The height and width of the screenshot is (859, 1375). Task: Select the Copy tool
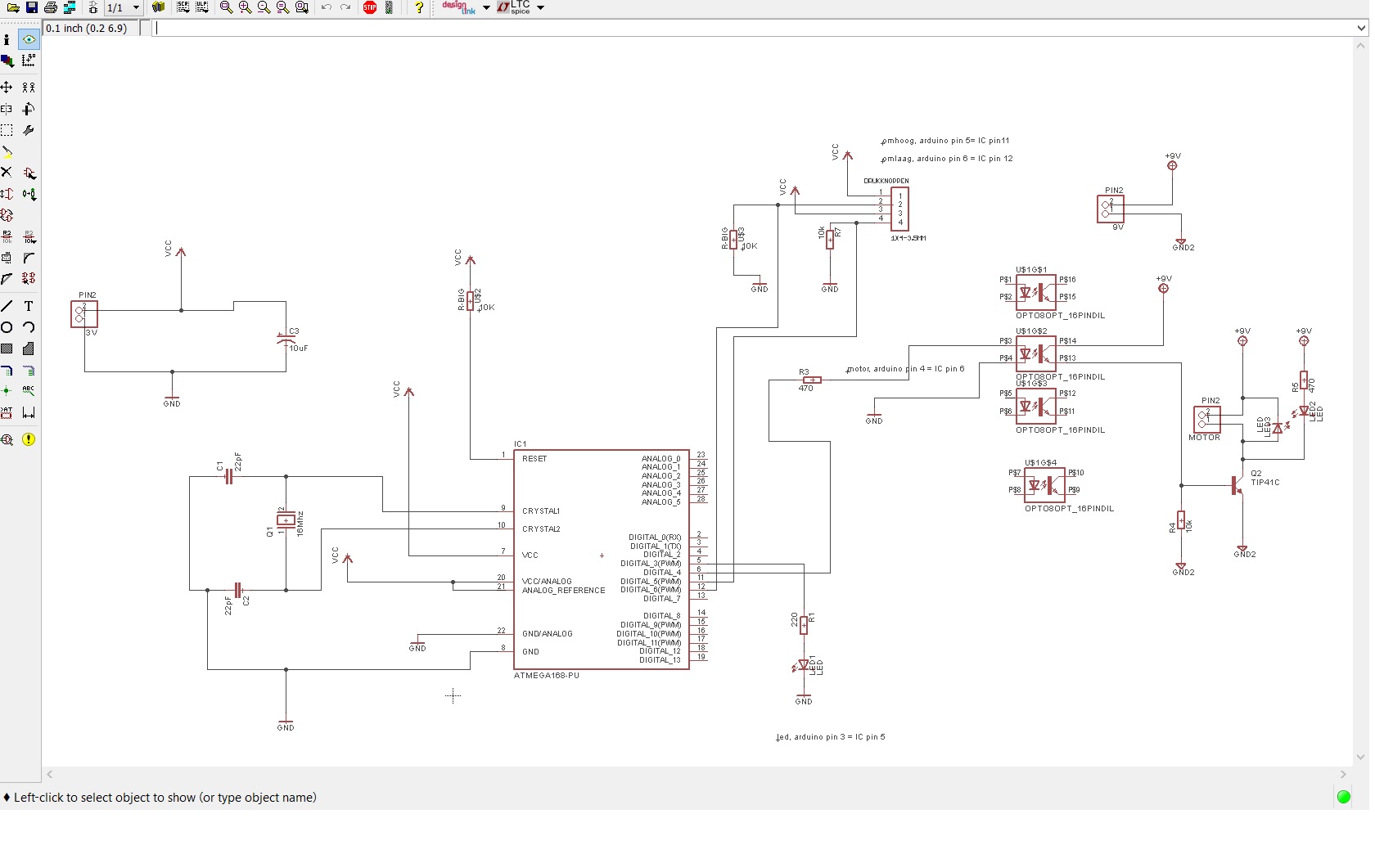click(x=29, y=87)
